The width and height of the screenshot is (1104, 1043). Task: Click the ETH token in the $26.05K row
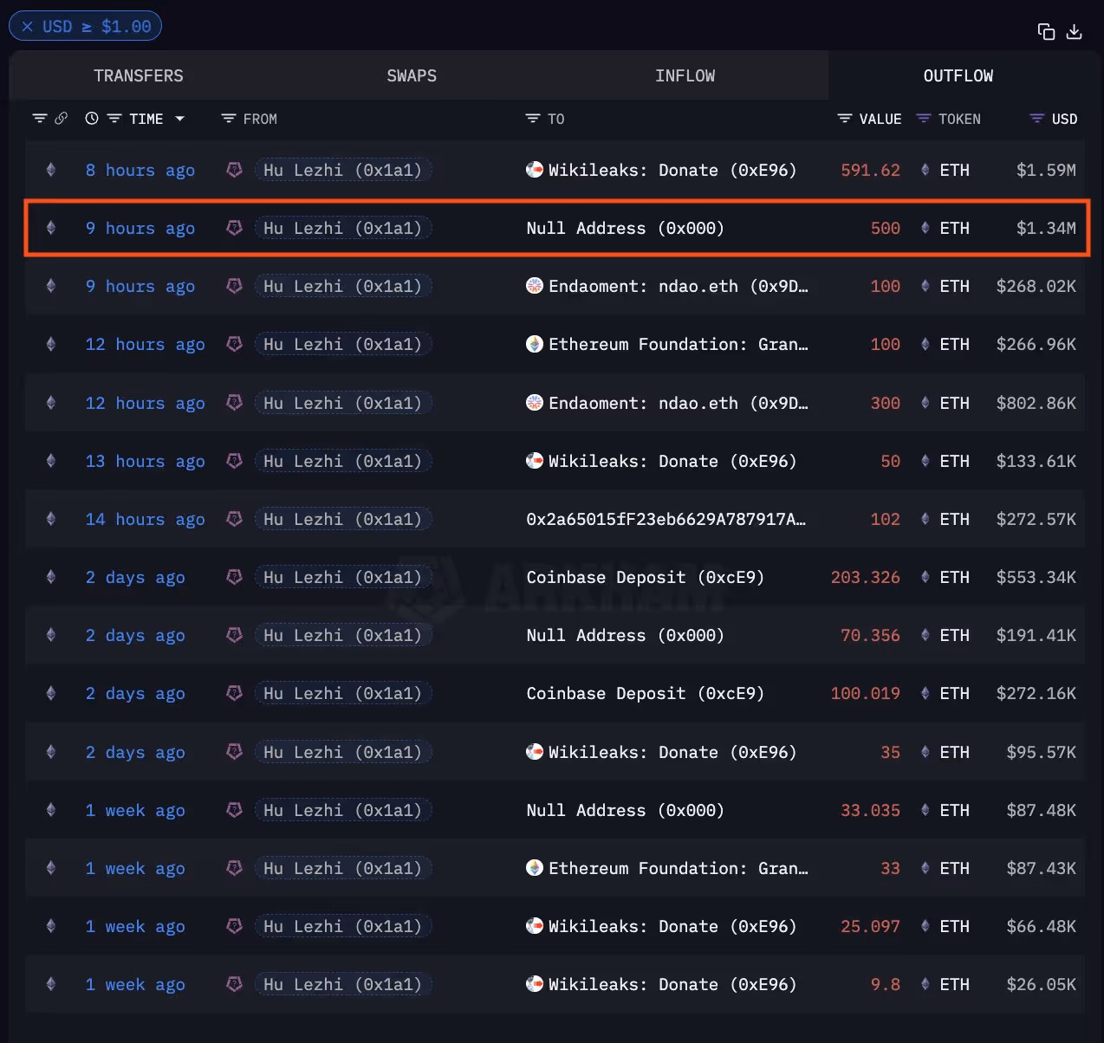pos(945,985)
